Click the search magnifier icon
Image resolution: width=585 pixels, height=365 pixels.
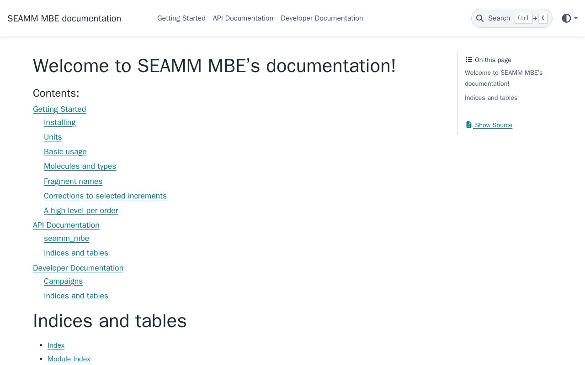point(480,18)
